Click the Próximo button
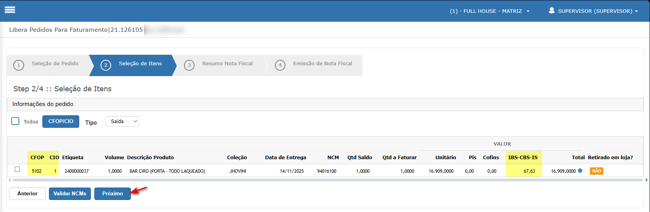Image resolution: width=650 pixels, height=212 pixels. point(113,193)
